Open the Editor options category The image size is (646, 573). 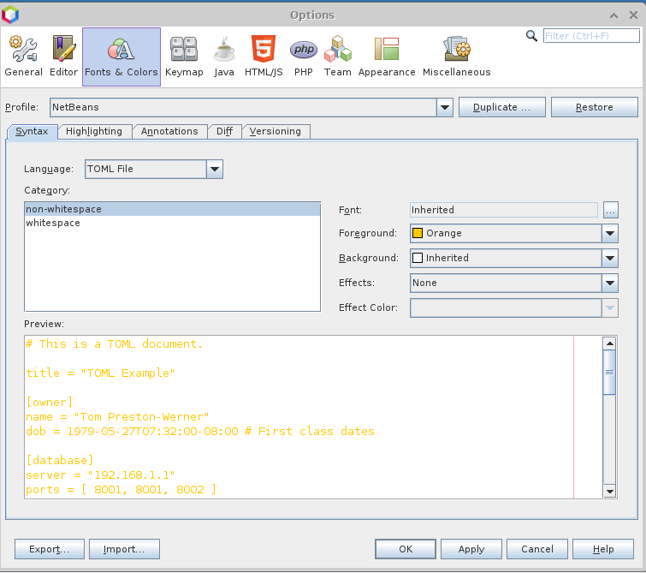[63, 57]
